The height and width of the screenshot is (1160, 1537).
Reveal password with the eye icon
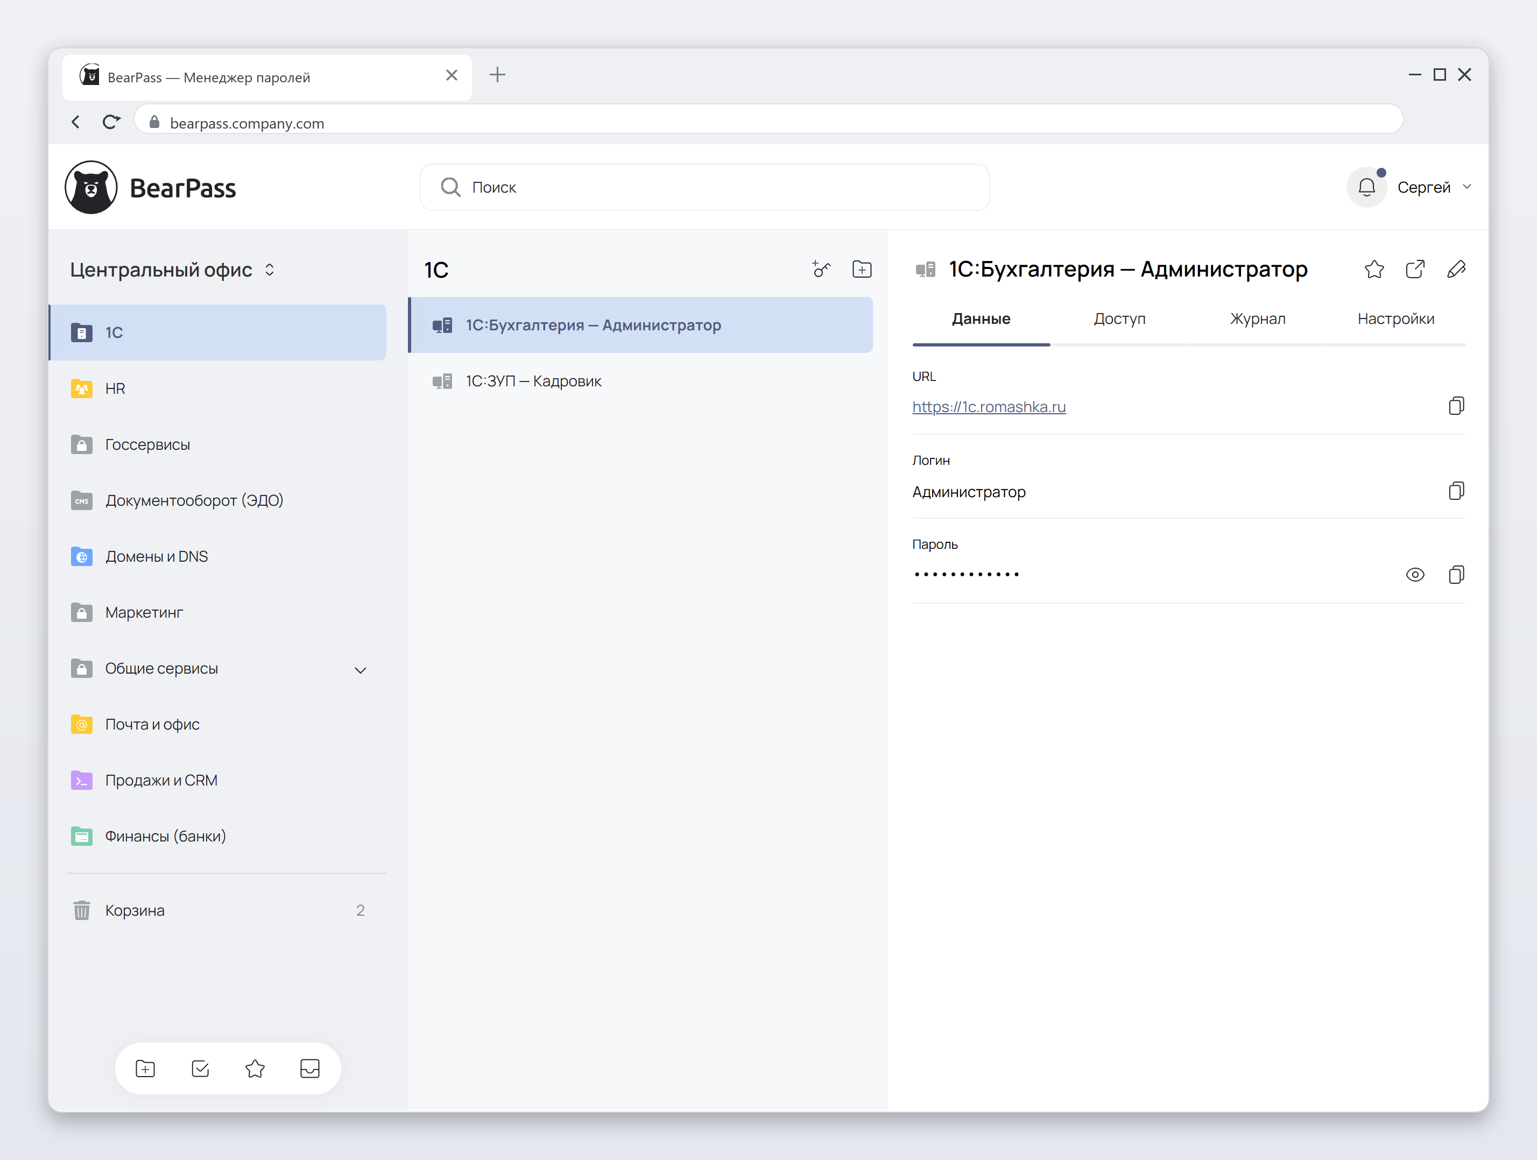pyautogui.click(x=1415, y=575)
